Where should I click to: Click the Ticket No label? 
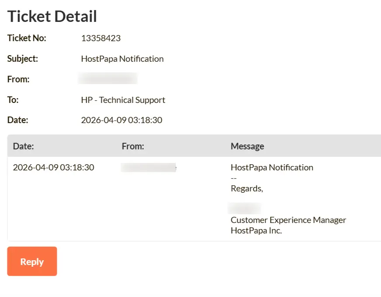[x=27, y=38]
